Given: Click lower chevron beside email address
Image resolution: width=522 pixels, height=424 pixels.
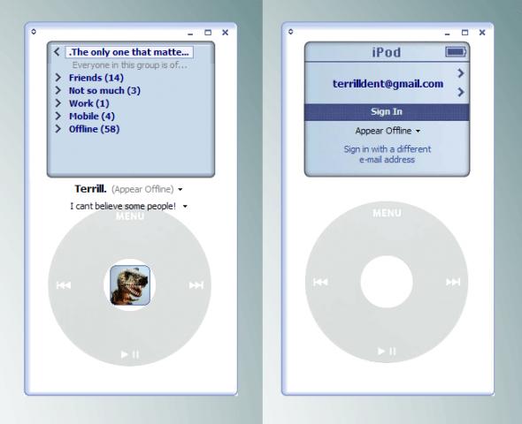Looking at the screenshot, I should (461, 92).
